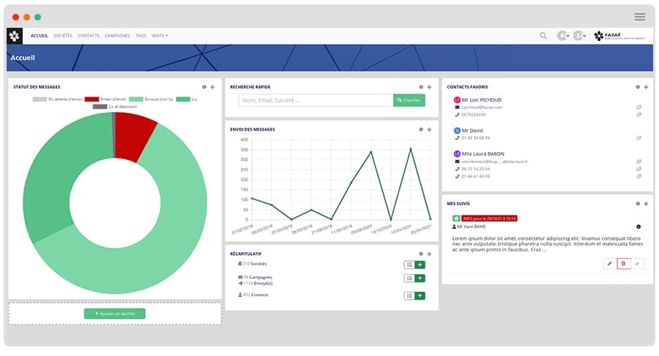
Task: Click the 'Ajouter un dashlet' button
Action: [x=115, y=314]
